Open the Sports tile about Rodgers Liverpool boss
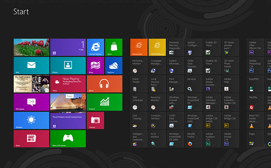 (x=68, y=121)
